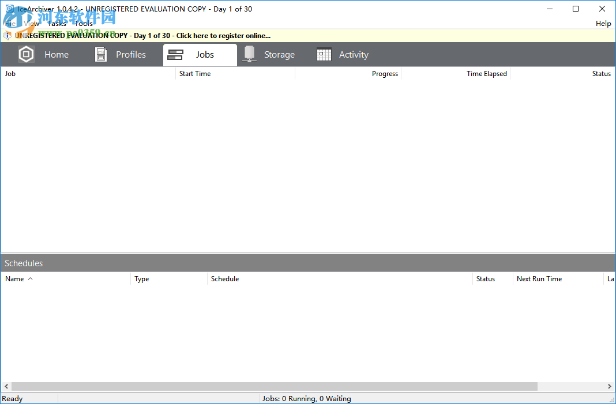Open the Tasks menu
The image size is (616, 404).
pos(57,24)
